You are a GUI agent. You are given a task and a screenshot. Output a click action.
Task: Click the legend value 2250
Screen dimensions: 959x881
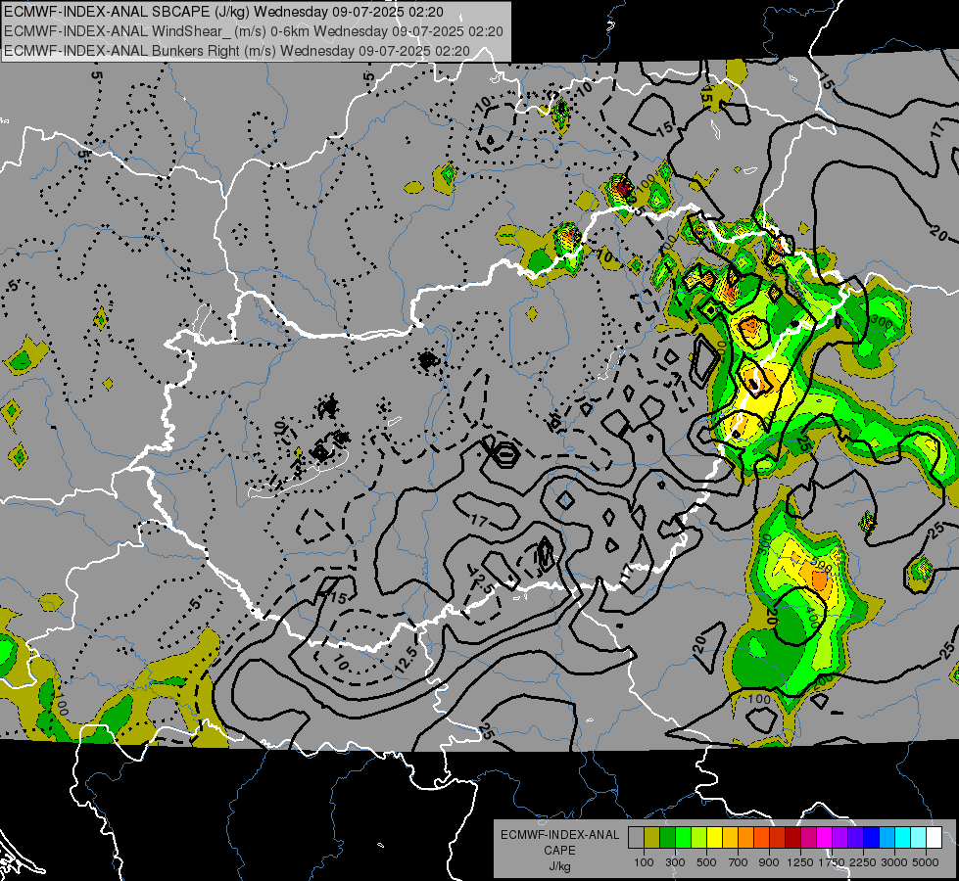pos(863,862)
